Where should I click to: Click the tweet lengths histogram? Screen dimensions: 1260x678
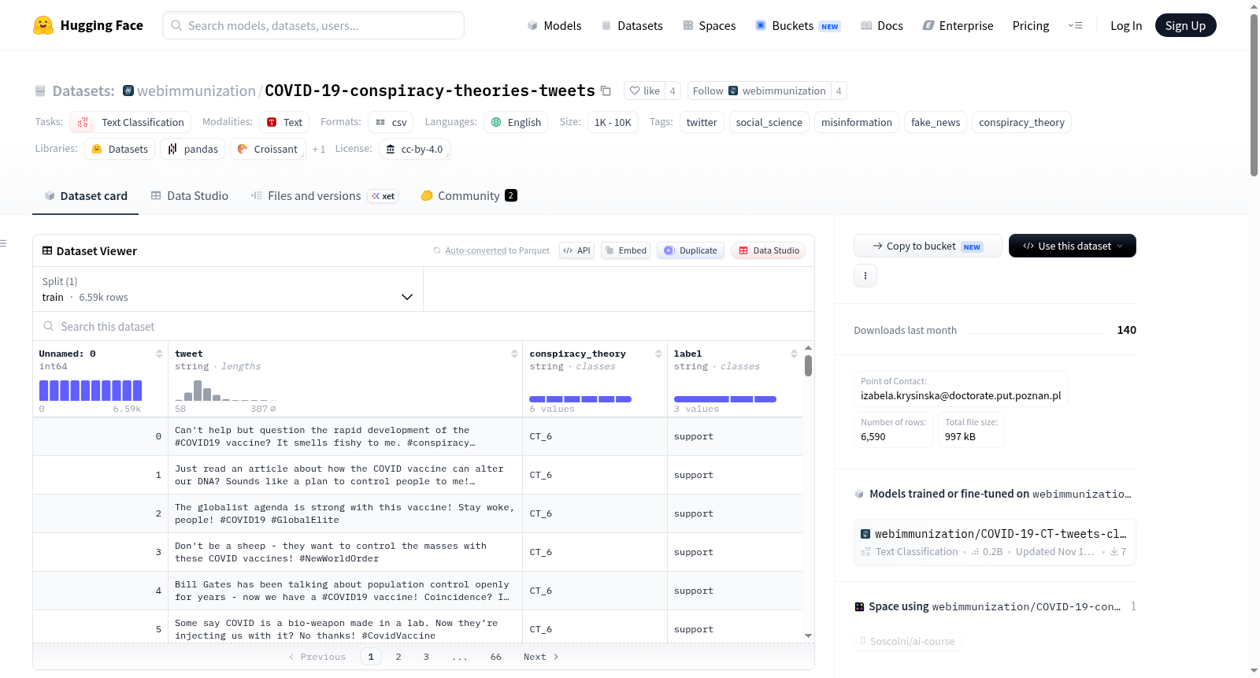(225, 391)
